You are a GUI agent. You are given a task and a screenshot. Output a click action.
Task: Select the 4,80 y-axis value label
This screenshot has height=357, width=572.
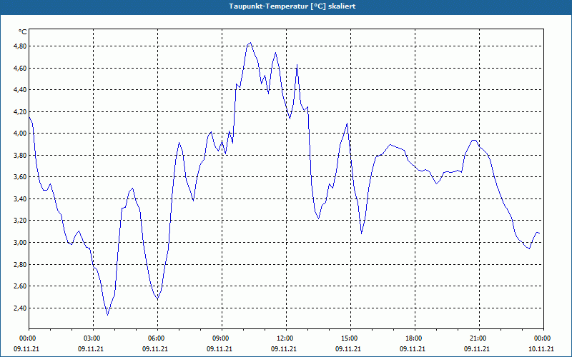click(x=21, y=46)
